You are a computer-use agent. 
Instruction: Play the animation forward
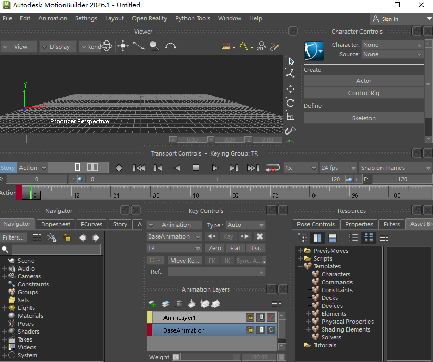(215, 168)
